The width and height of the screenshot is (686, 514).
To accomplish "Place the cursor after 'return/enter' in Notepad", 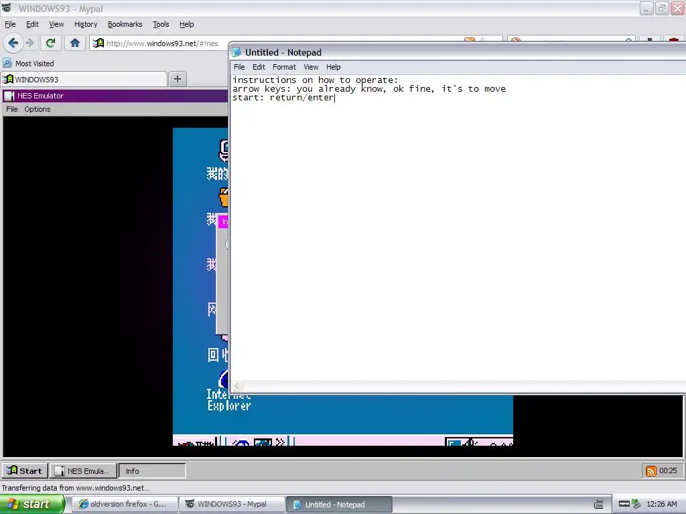I will 335,98.
